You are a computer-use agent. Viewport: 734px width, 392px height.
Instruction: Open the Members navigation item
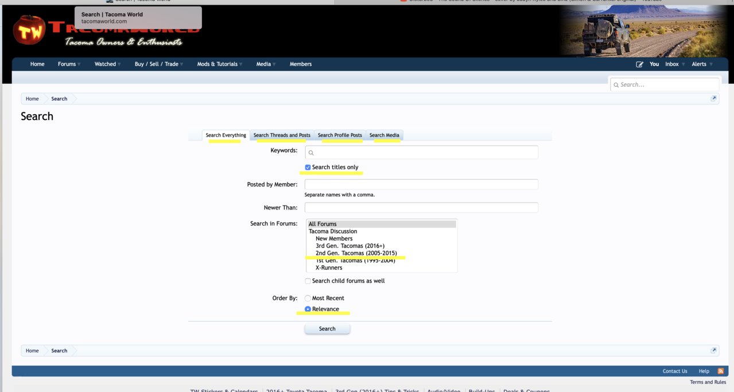tap(301, 64)
